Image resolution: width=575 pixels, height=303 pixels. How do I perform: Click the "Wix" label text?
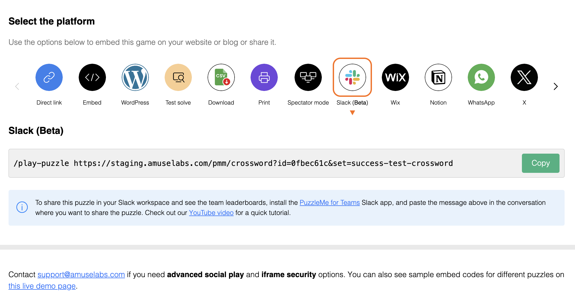[395, 103]
